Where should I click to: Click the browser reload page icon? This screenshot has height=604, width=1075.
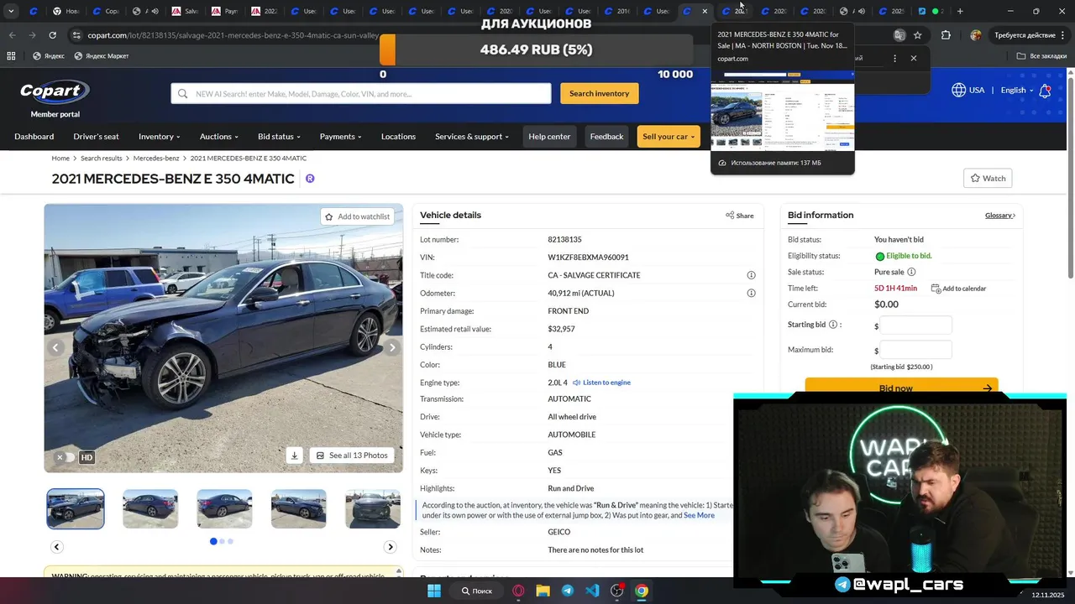[x=52, y=35]
